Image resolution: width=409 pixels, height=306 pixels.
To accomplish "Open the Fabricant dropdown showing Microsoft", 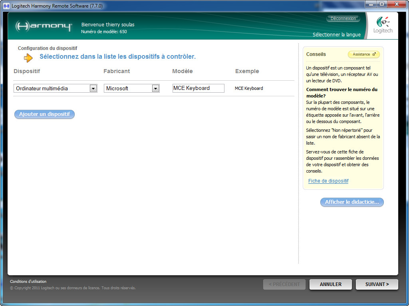I will pos(155,89).
